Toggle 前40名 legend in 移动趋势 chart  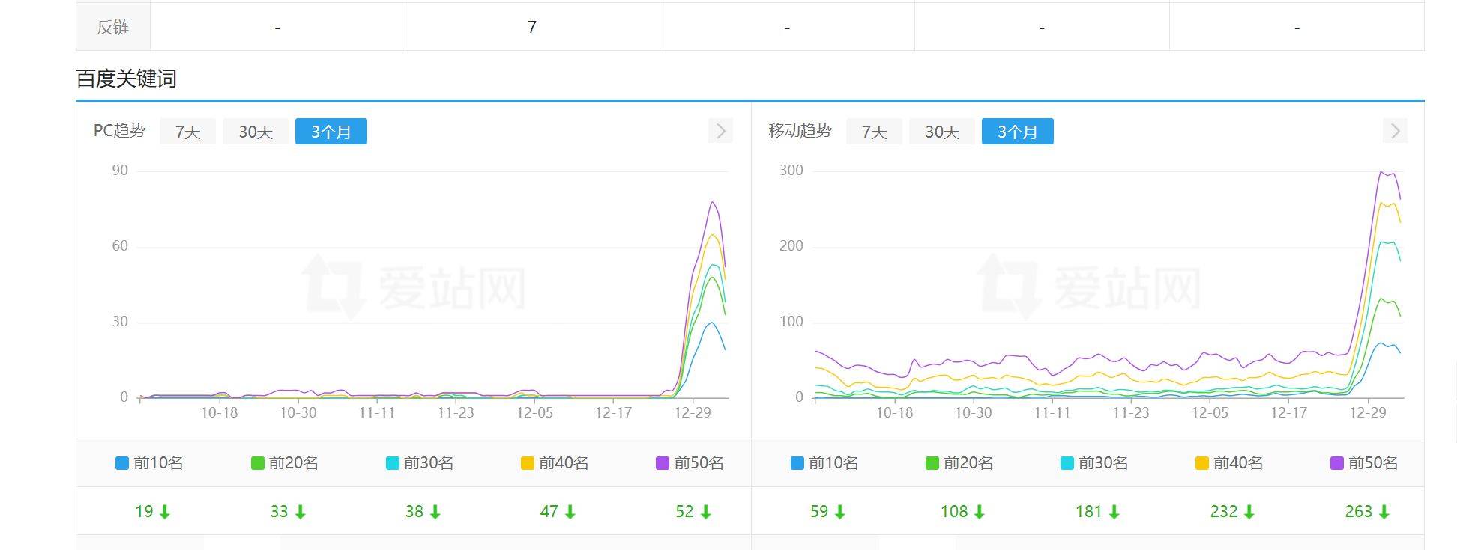[1229, 463]
